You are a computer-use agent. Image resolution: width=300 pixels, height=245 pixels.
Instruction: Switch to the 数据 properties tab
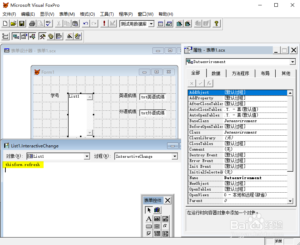pos(216,73)
